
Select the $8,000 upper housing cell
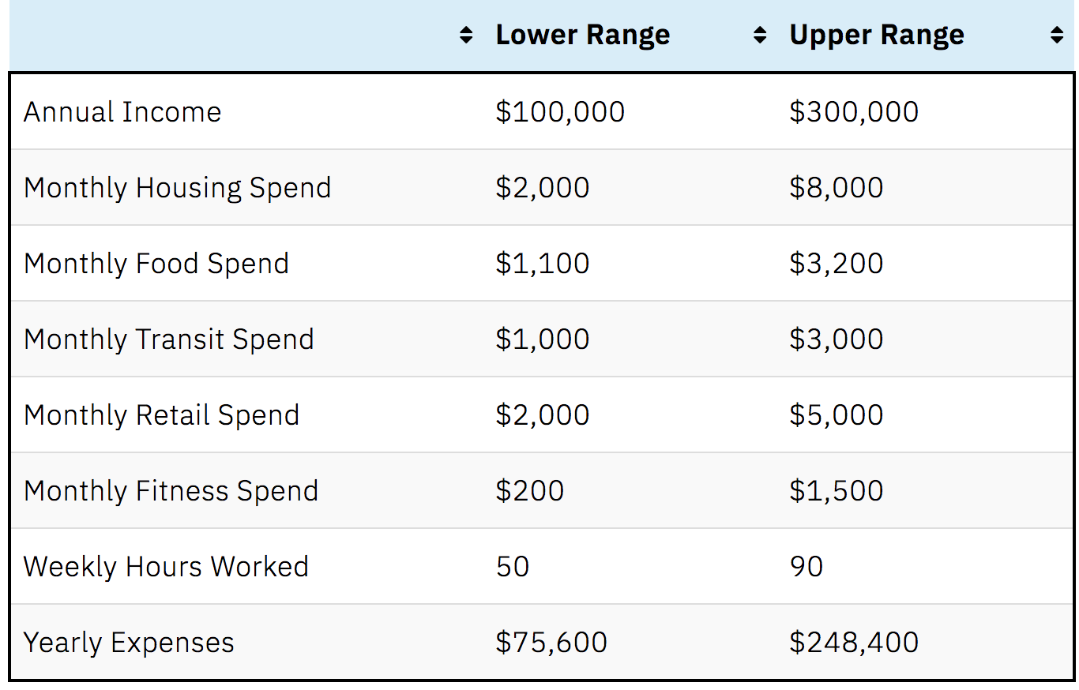pyautogui.click(x=837, y=188)
